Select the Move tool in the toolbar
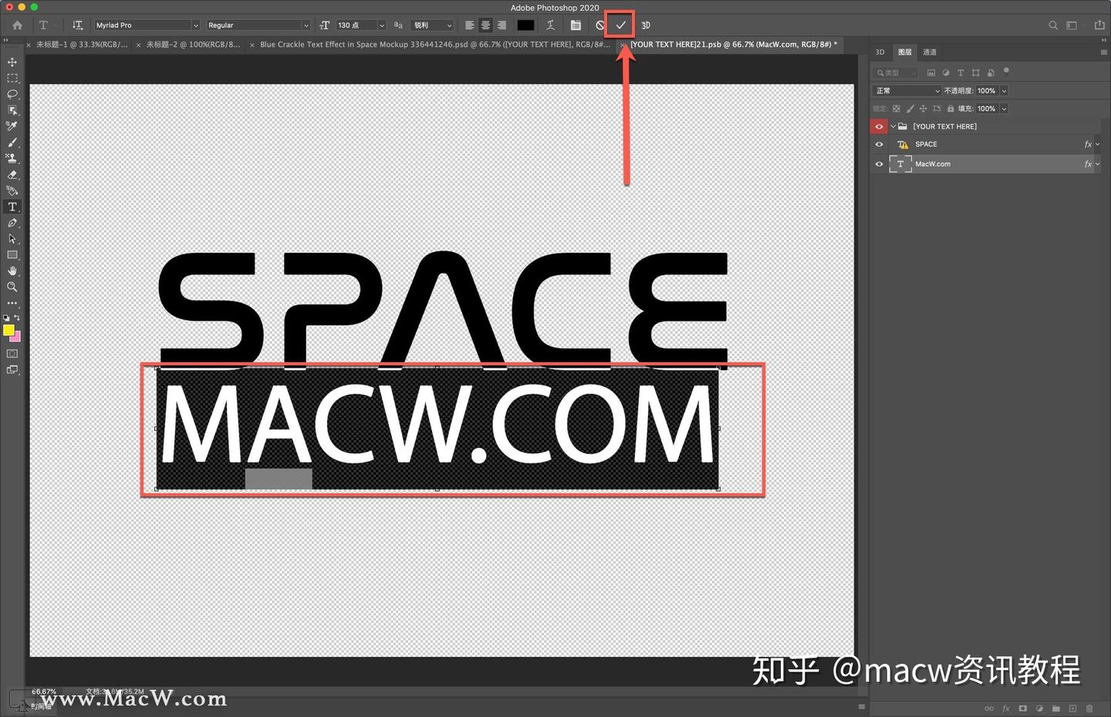This screenshot has width=1111, height=717. (x=12, y=61)
